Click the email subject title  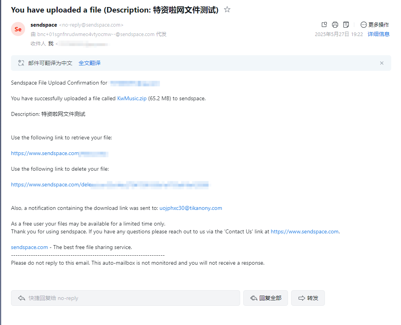coord(115,10)
